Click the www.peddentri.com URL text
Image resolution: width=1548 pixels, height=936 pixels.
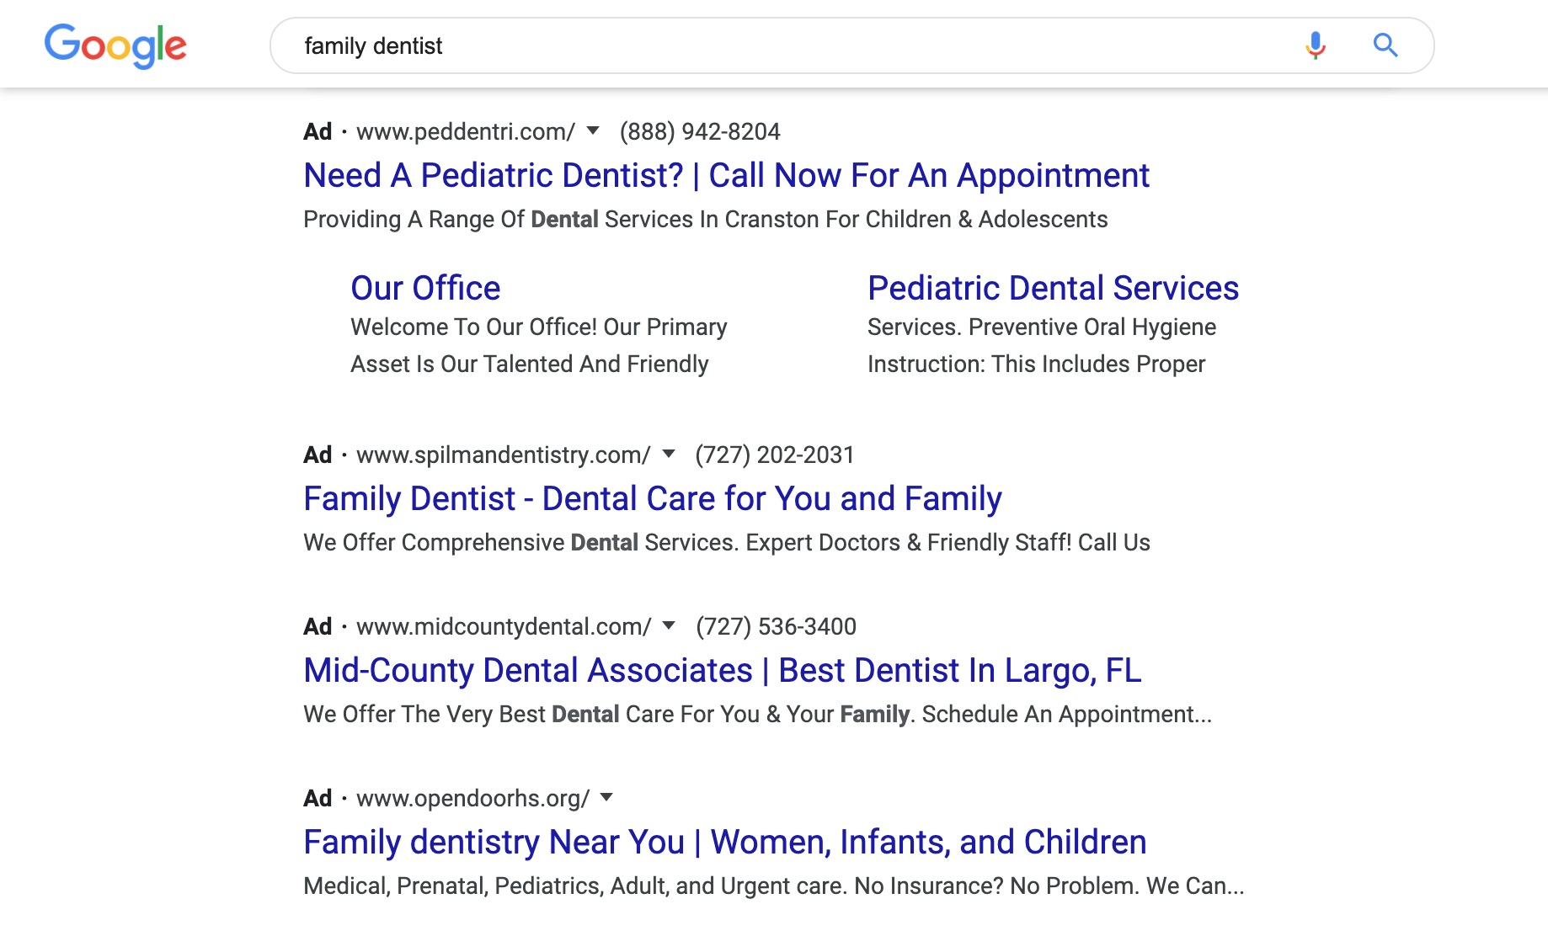(x=466, y=131)
